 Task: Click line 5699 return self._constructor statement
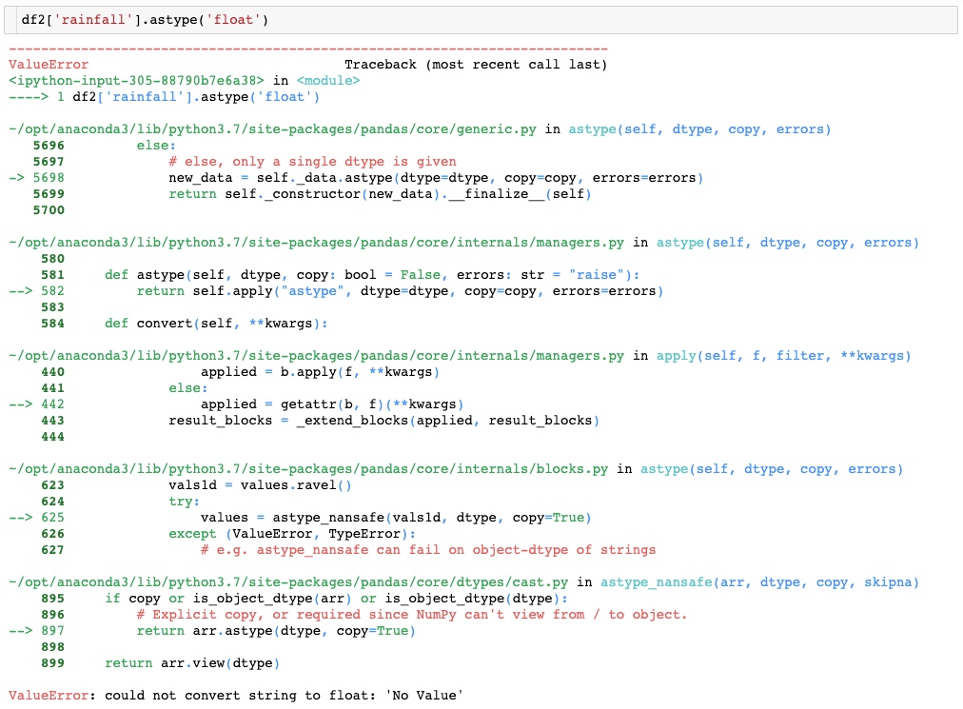coord(379,194)
